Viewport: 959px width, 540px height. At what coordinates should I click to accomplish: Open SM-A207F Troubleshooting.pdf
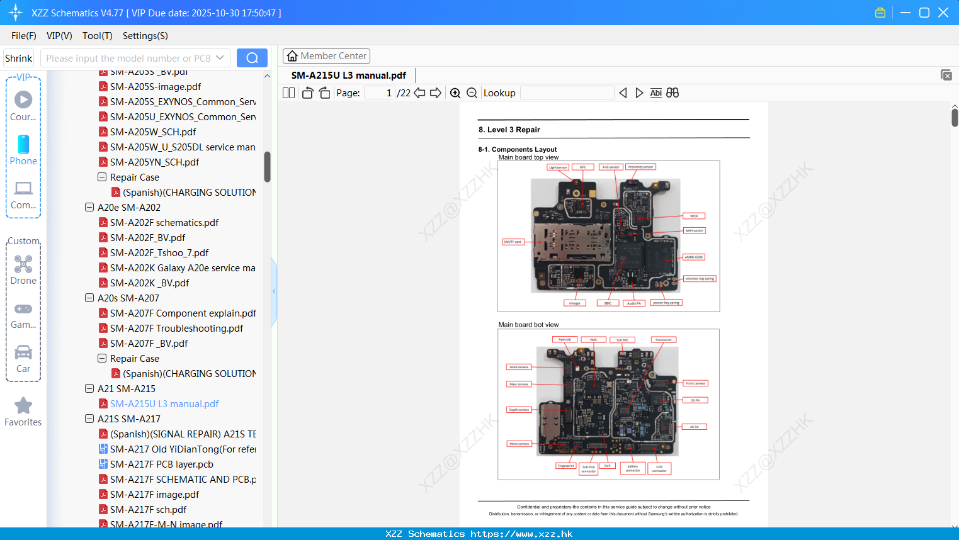176,328
